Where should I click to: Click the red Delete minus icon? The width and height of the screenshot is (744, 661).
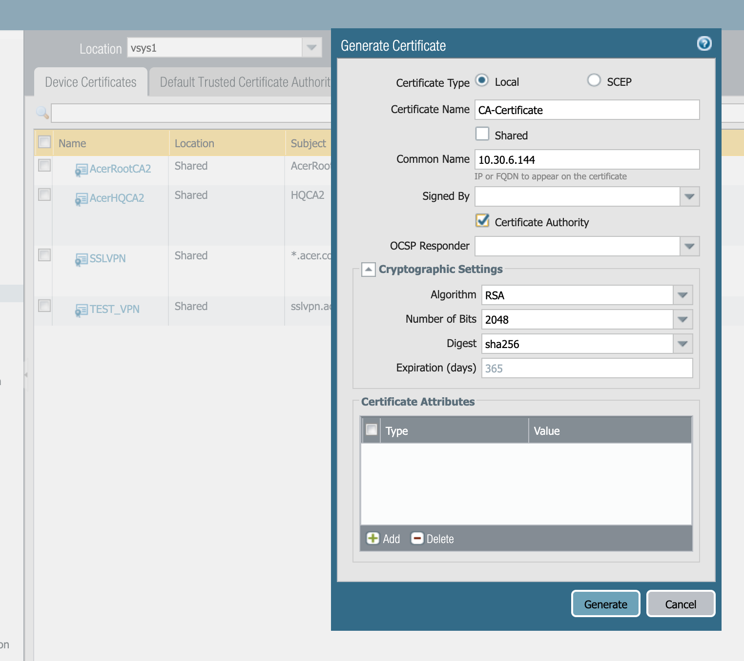point(417,538)
